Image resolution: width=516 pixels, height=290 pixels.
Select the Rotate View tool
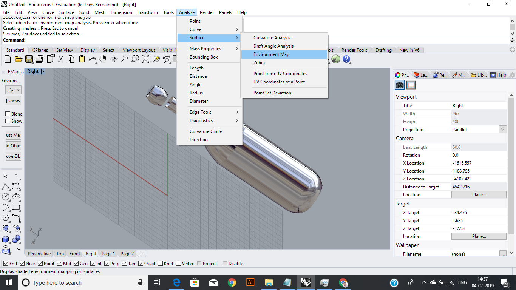(113, 59)
